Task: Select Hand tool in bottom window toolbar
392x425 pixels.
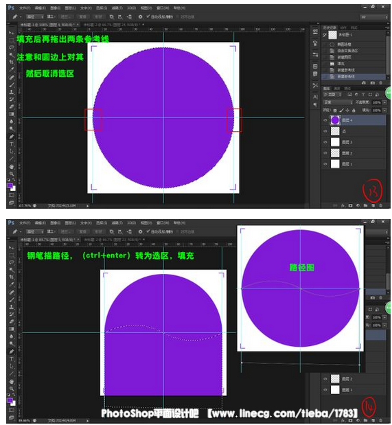Action: 12,381
